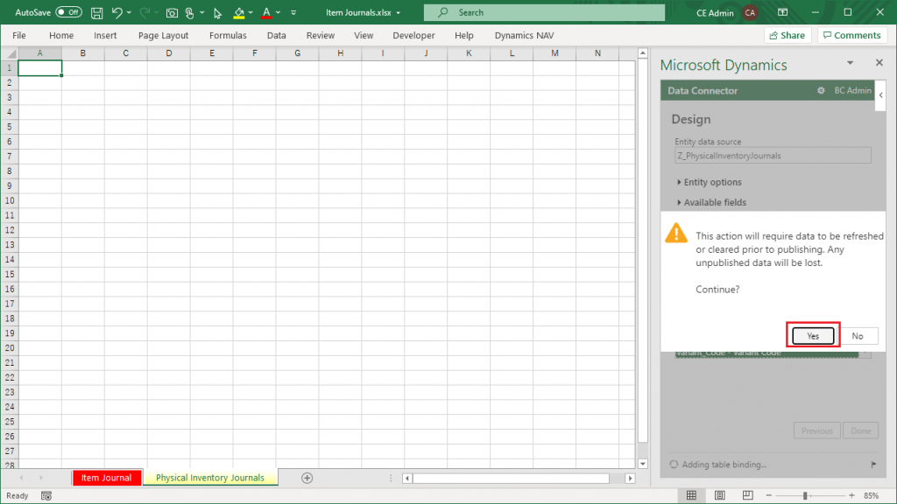This screenshot has width=897, height=504.
Task: Expand the Entity options section
Action: click(x=710, y=182)
